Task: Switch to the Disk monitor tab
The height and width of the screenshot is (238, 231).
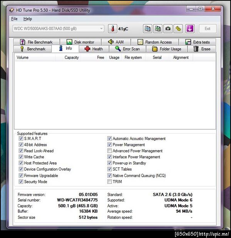Action: click(80, 42)
